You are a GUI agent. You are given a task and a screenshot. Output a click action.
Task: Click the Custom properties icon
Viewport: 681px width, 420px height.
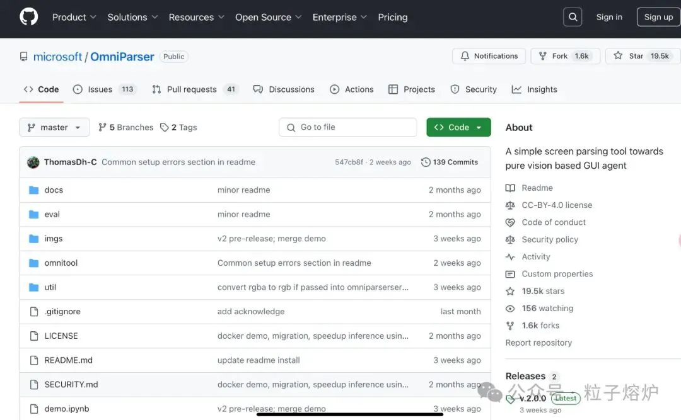point(510,274)
